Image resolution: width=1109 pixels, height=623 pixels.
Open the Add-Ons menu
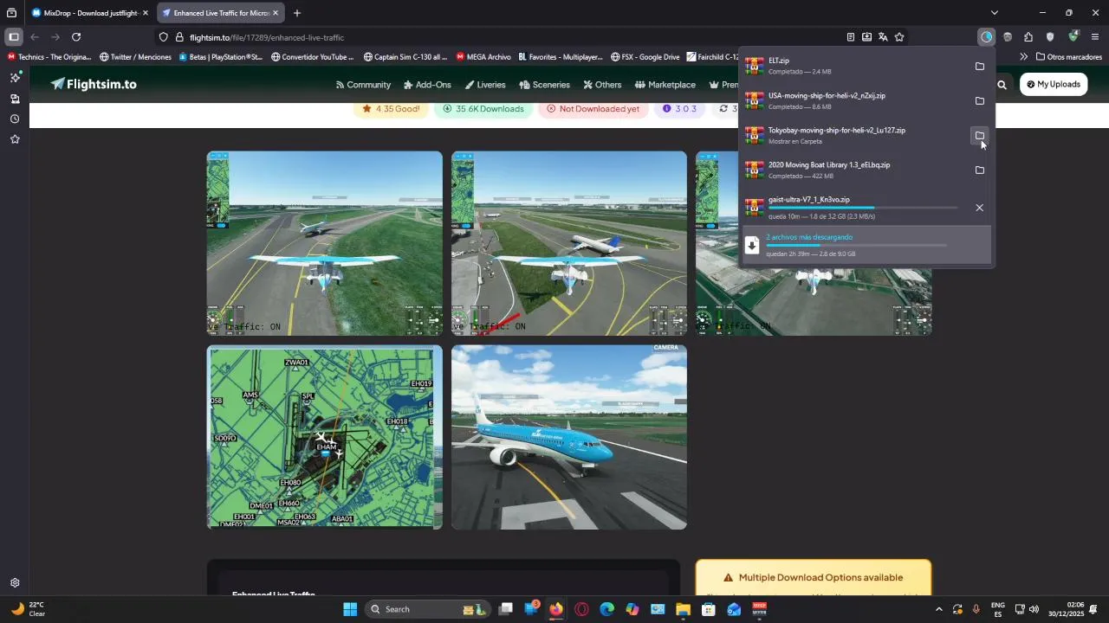coord(427,85)
